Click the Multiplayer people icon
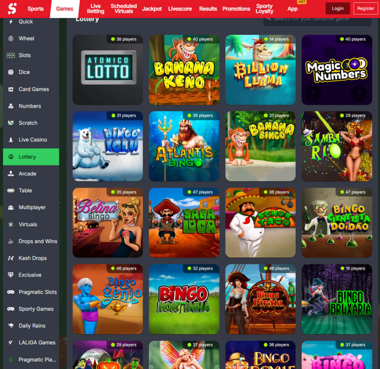 point(11,207)
